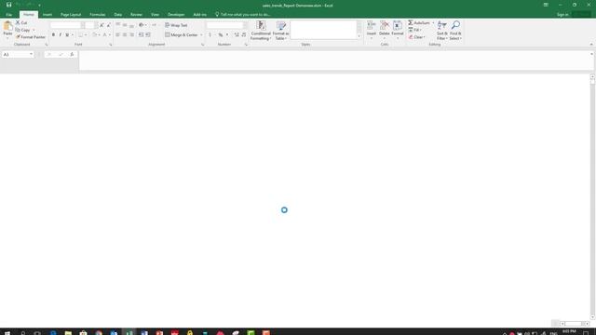Open the Fill Color picker arrow
The height and width of the screenshot is (335, 596).
point(100,35)
